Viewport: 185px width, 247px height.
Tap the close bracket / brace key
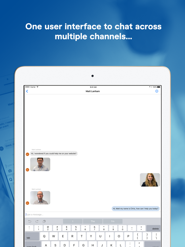point(147,236)
